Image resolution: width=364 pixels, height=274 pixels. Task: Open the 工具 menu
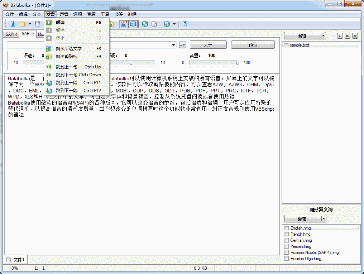click(x=105, y=14)
